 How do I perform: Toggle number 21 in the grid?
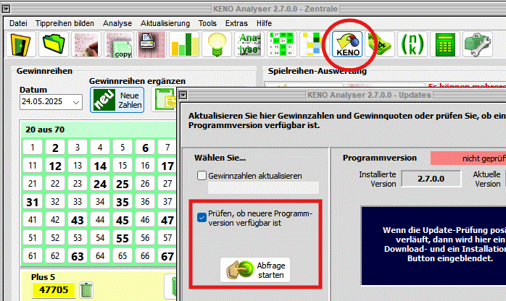click(33, 184)
